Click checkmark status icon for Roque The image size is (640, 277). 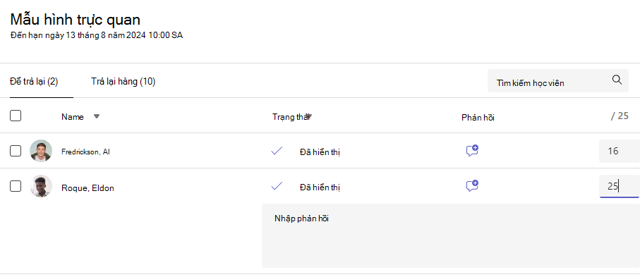point(277,186)
